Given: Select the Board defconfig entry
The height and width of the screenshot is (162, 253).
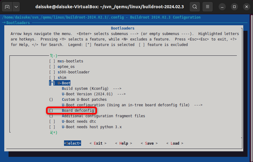Looking at the screenshot, I should coord(72,111).
